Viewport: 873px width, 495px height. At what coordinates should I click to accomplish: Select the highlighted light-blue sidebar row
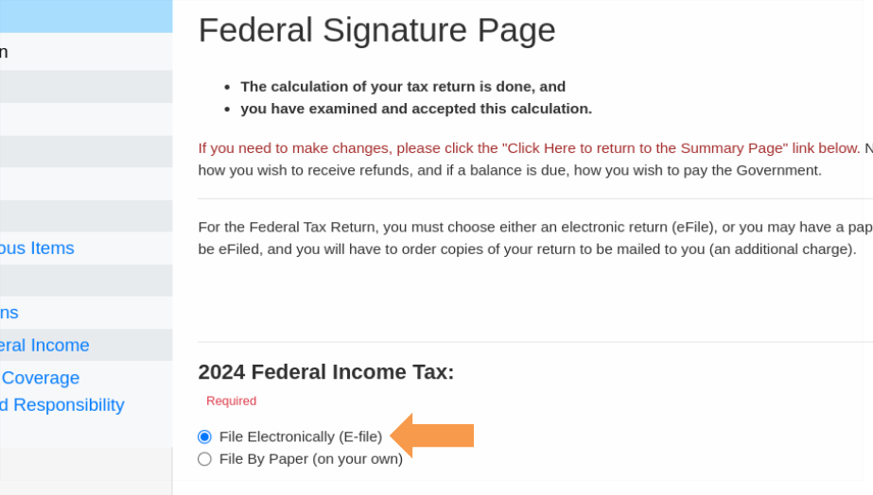tap(86, 16)
